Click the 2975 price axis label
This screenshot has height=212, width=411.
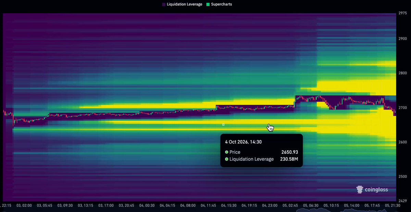point(403,13)
